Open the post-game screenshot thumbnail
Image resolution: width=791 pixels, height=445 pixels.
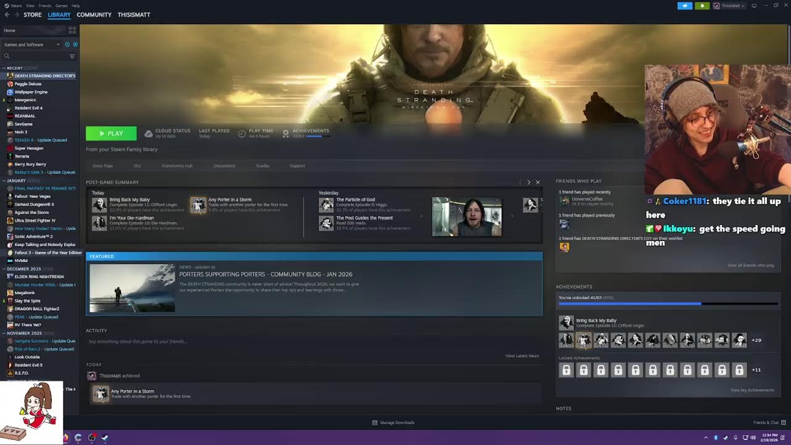(467, 217)
